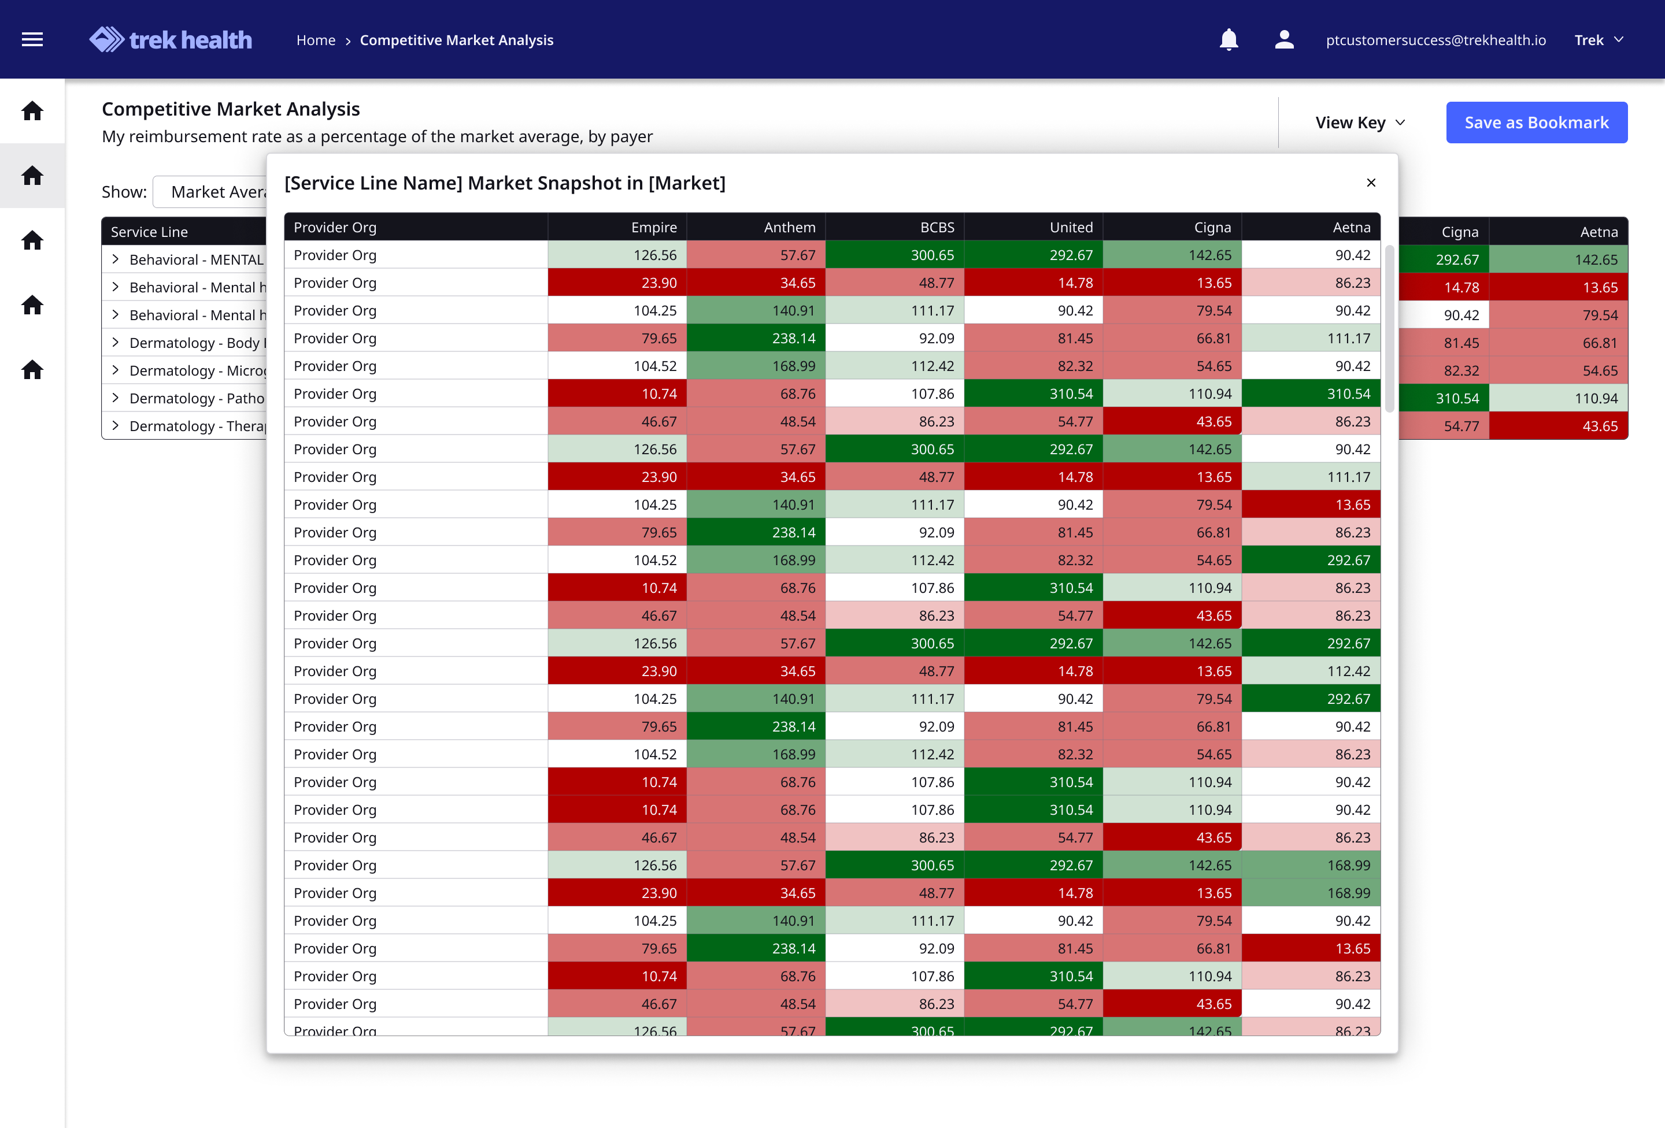Click the account email address
Viewport: 1665px width, 1128px height.
click(x=1435, y=40)
